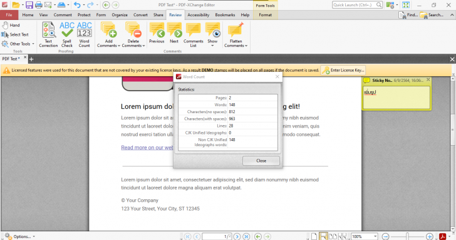Viewport: 456px width, 240px height.
Task: Save the document with the floppy icon
Action: tap(29, 4)
